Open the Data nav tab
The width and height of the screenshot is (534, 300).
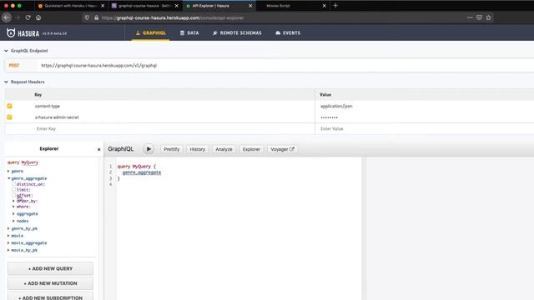[189, 33]
